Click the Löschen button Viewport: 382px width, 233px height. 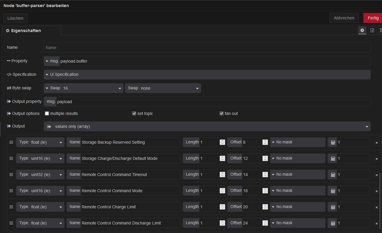(x=15, y=18)
